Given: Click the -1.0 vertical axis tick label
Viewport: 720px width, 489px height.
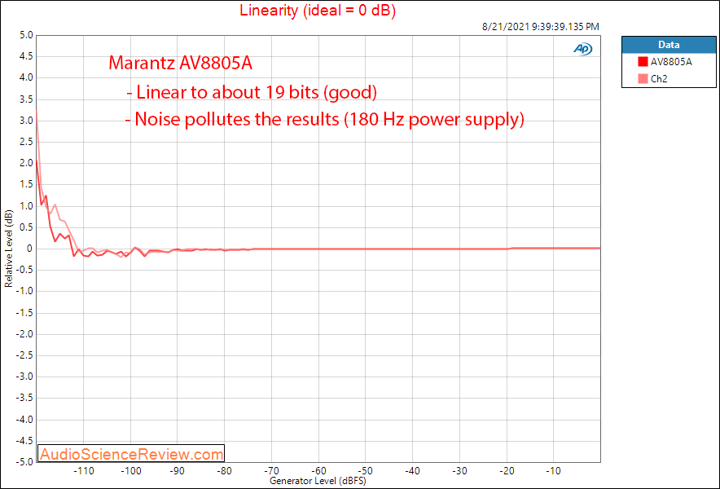Looking at the screenshot, I should [25, 292].
